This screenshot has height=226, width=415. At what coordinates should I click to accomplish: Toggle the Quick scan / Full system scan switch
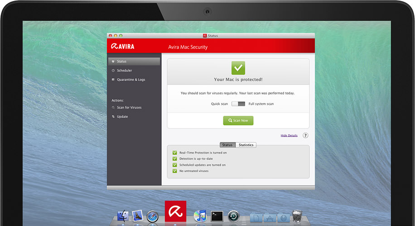[238, 104]
